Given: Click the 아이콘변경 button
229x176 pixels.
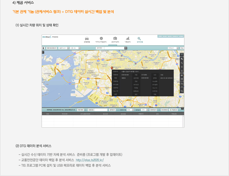Looking at the screenshot, I should (165, 110).
